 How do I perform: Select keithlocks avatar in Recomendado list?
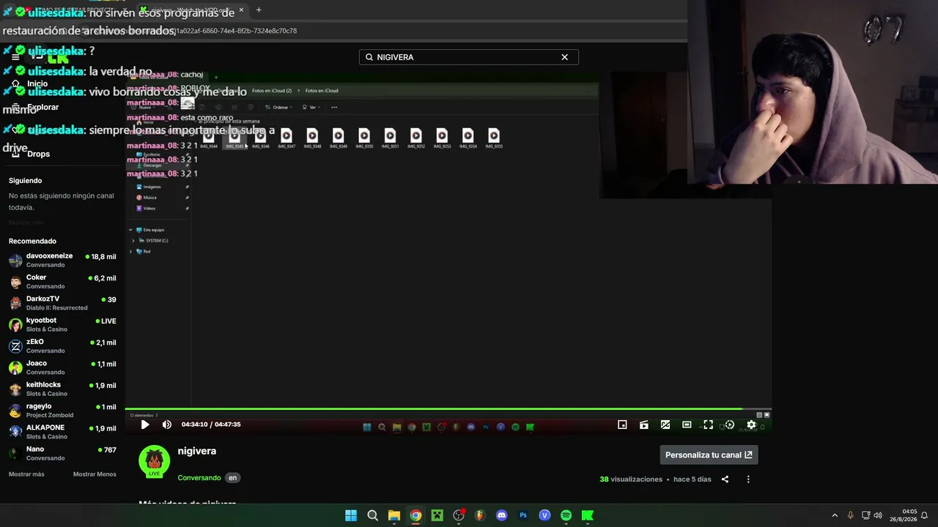[x=15, y=389]
